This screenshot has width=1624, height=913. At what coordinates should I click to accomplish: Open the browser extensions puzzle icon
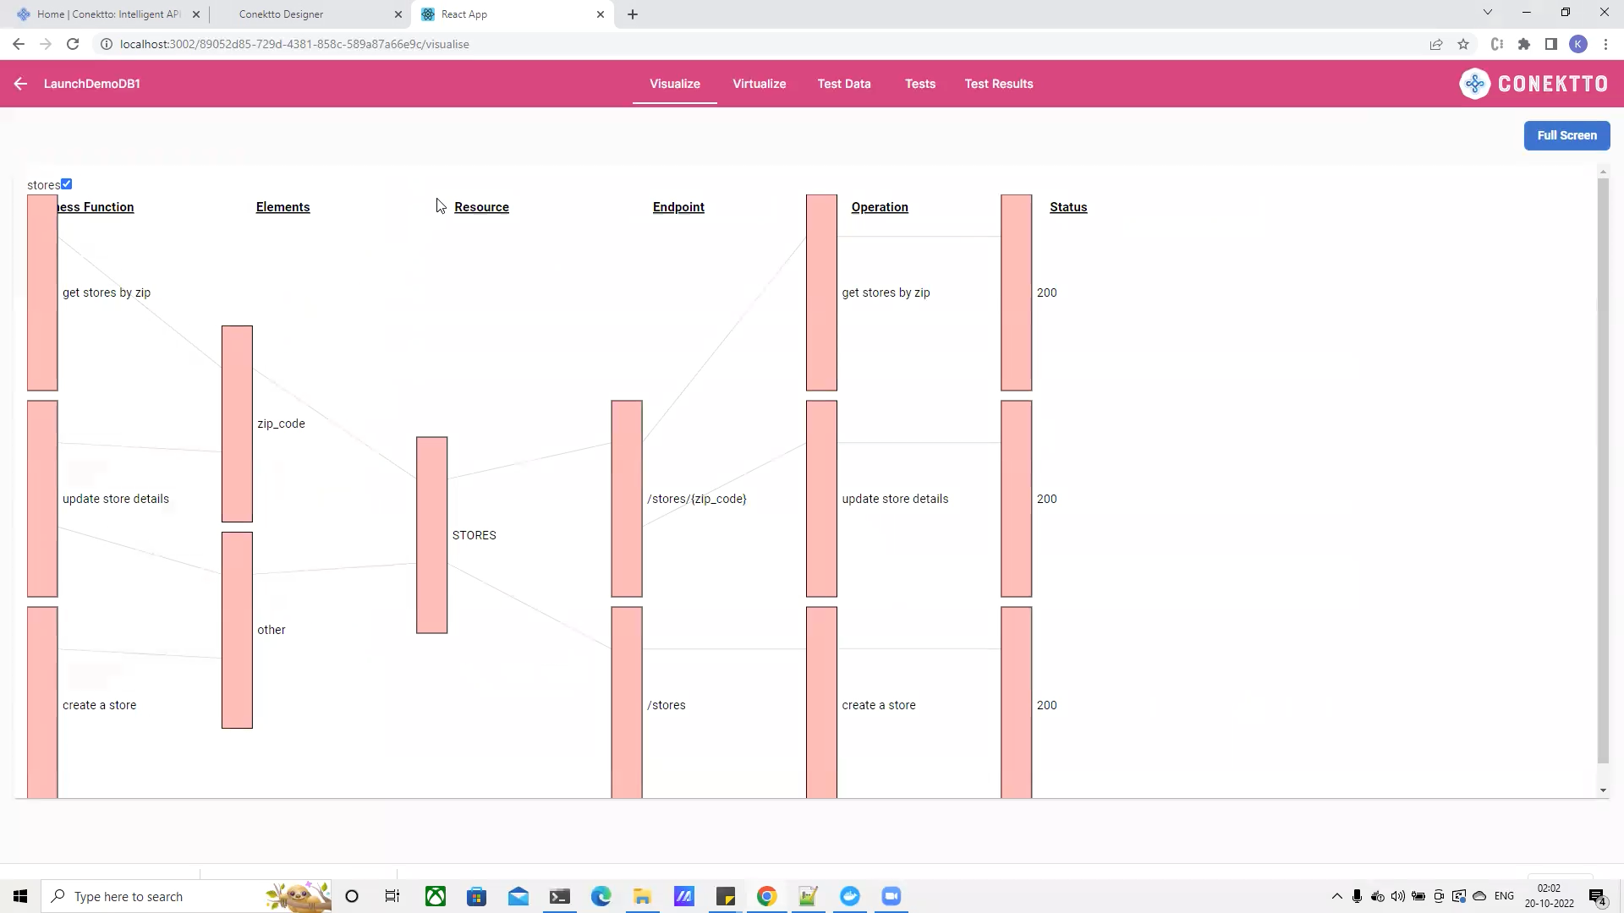point(1524,44)
